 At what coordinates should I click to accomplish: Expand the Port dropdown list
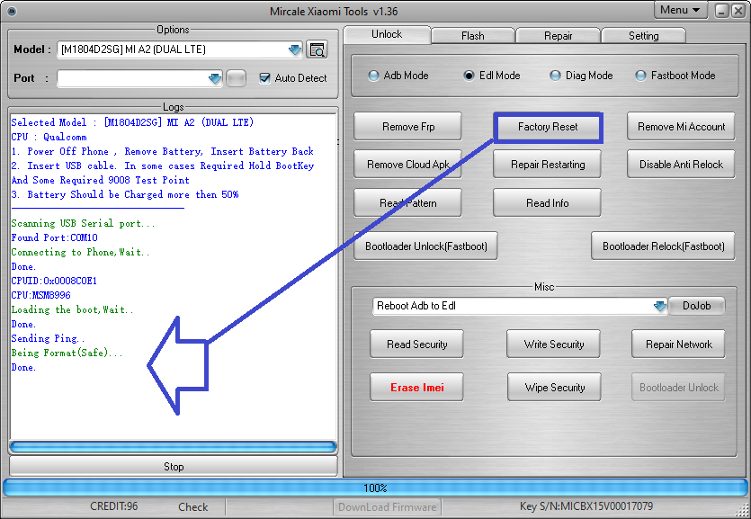pyautogui.click(x=215, y=78)
